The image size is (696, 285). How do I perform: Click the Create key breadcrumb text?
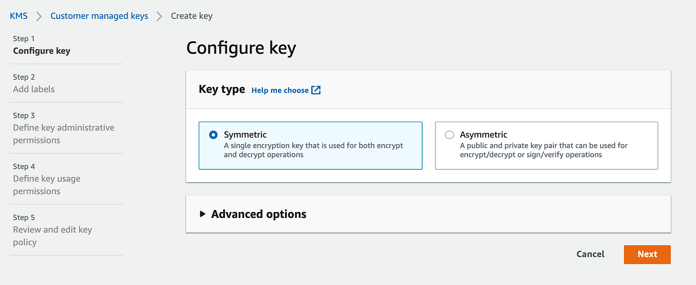coord(191,16)
